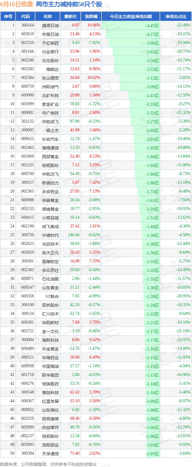This screenshot has width=192, height=467.
Task: Click the 名称 column header
Action: (47, 17)
